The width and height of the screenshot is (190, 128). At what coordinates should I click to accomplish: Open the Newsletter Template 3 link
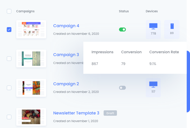click(76, 113)
